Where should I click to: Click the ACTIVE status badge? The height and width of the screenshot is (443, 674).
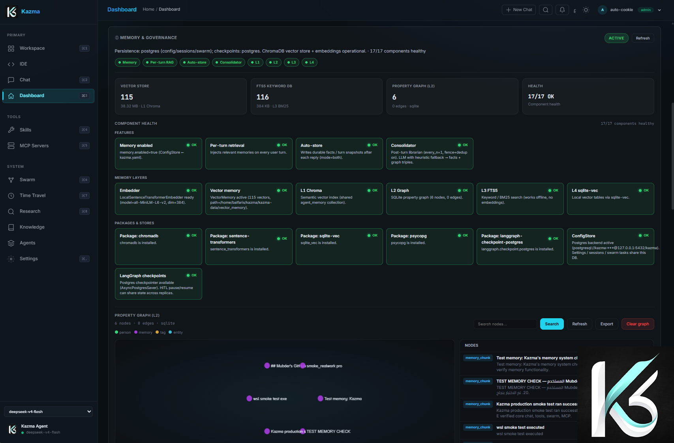(x=616, y=38)
